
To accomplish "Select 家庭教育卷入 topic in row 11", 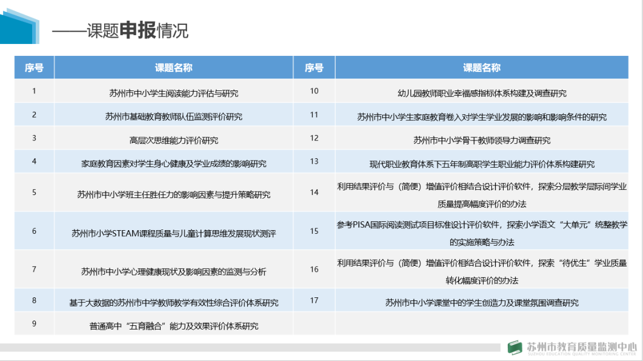I will (x=482, y=117).
